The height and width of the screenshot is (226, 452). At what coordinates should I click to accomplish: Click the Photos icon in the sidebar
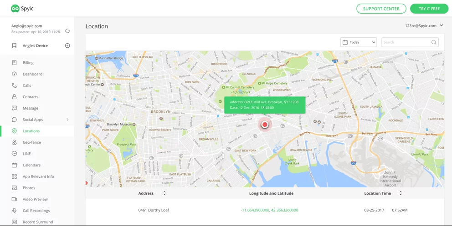(14, 188)
